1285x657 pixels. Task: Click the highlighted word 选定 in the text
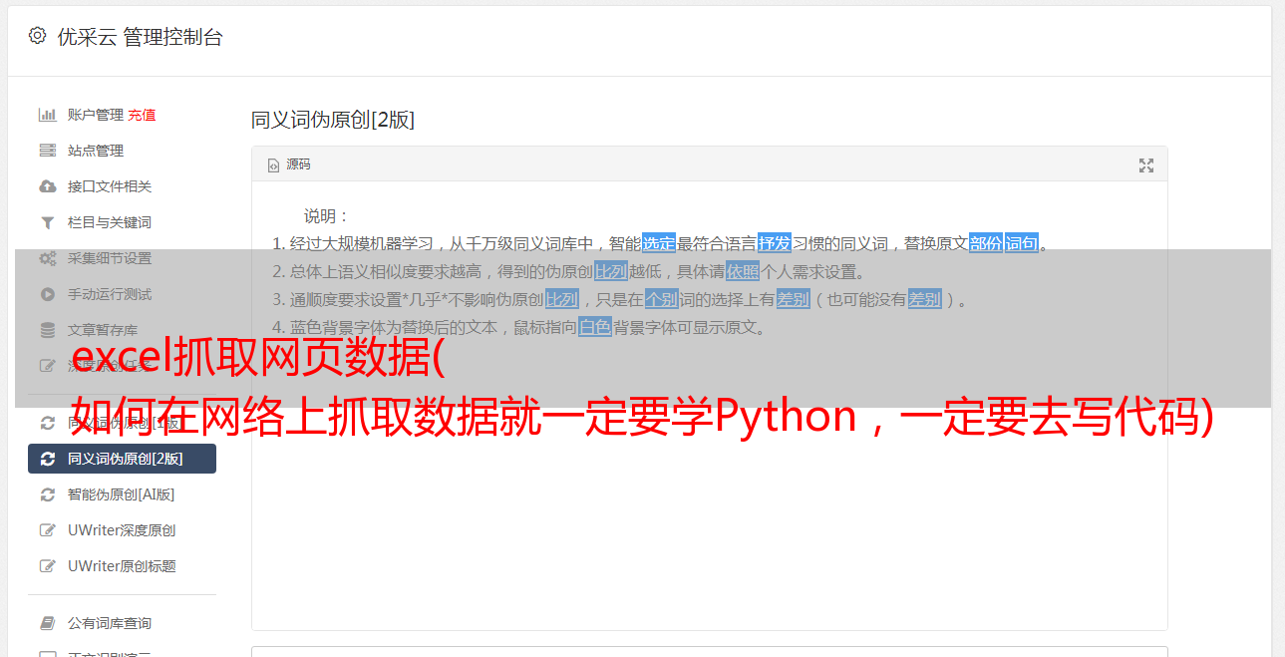point(659,243)
